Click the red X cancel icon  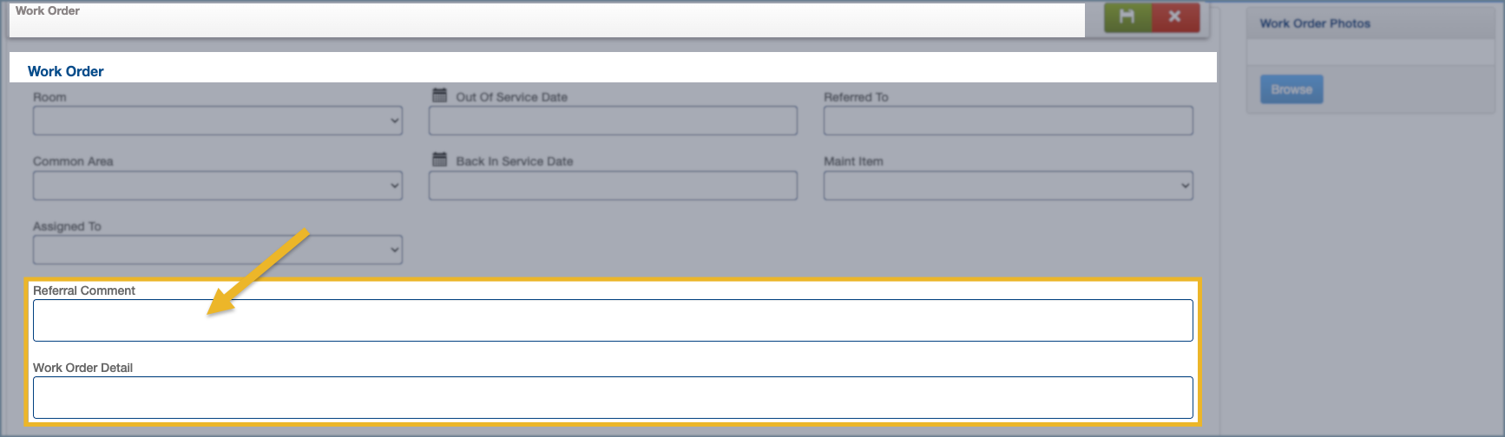pyautogui.click(x=1174, y=17)
